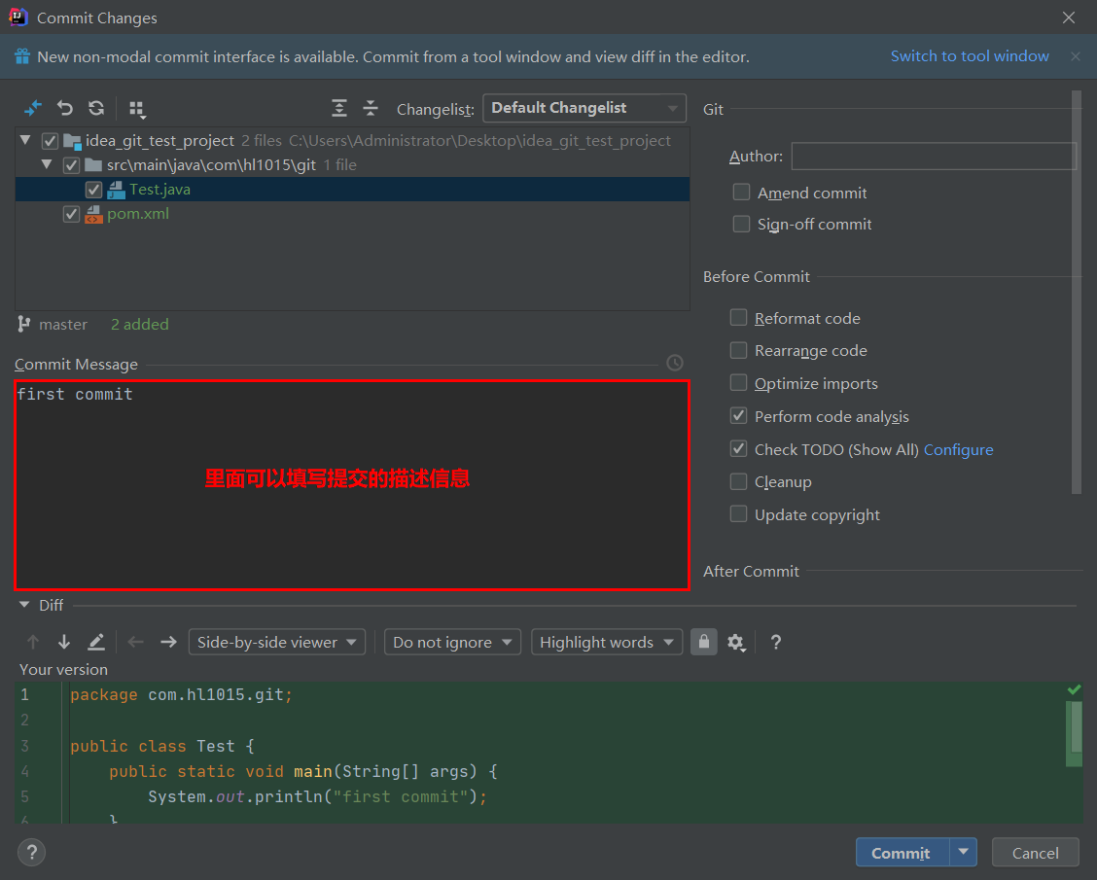Click the master branch icon
This screenshot has height=880, width=1097.
point(23,324)
